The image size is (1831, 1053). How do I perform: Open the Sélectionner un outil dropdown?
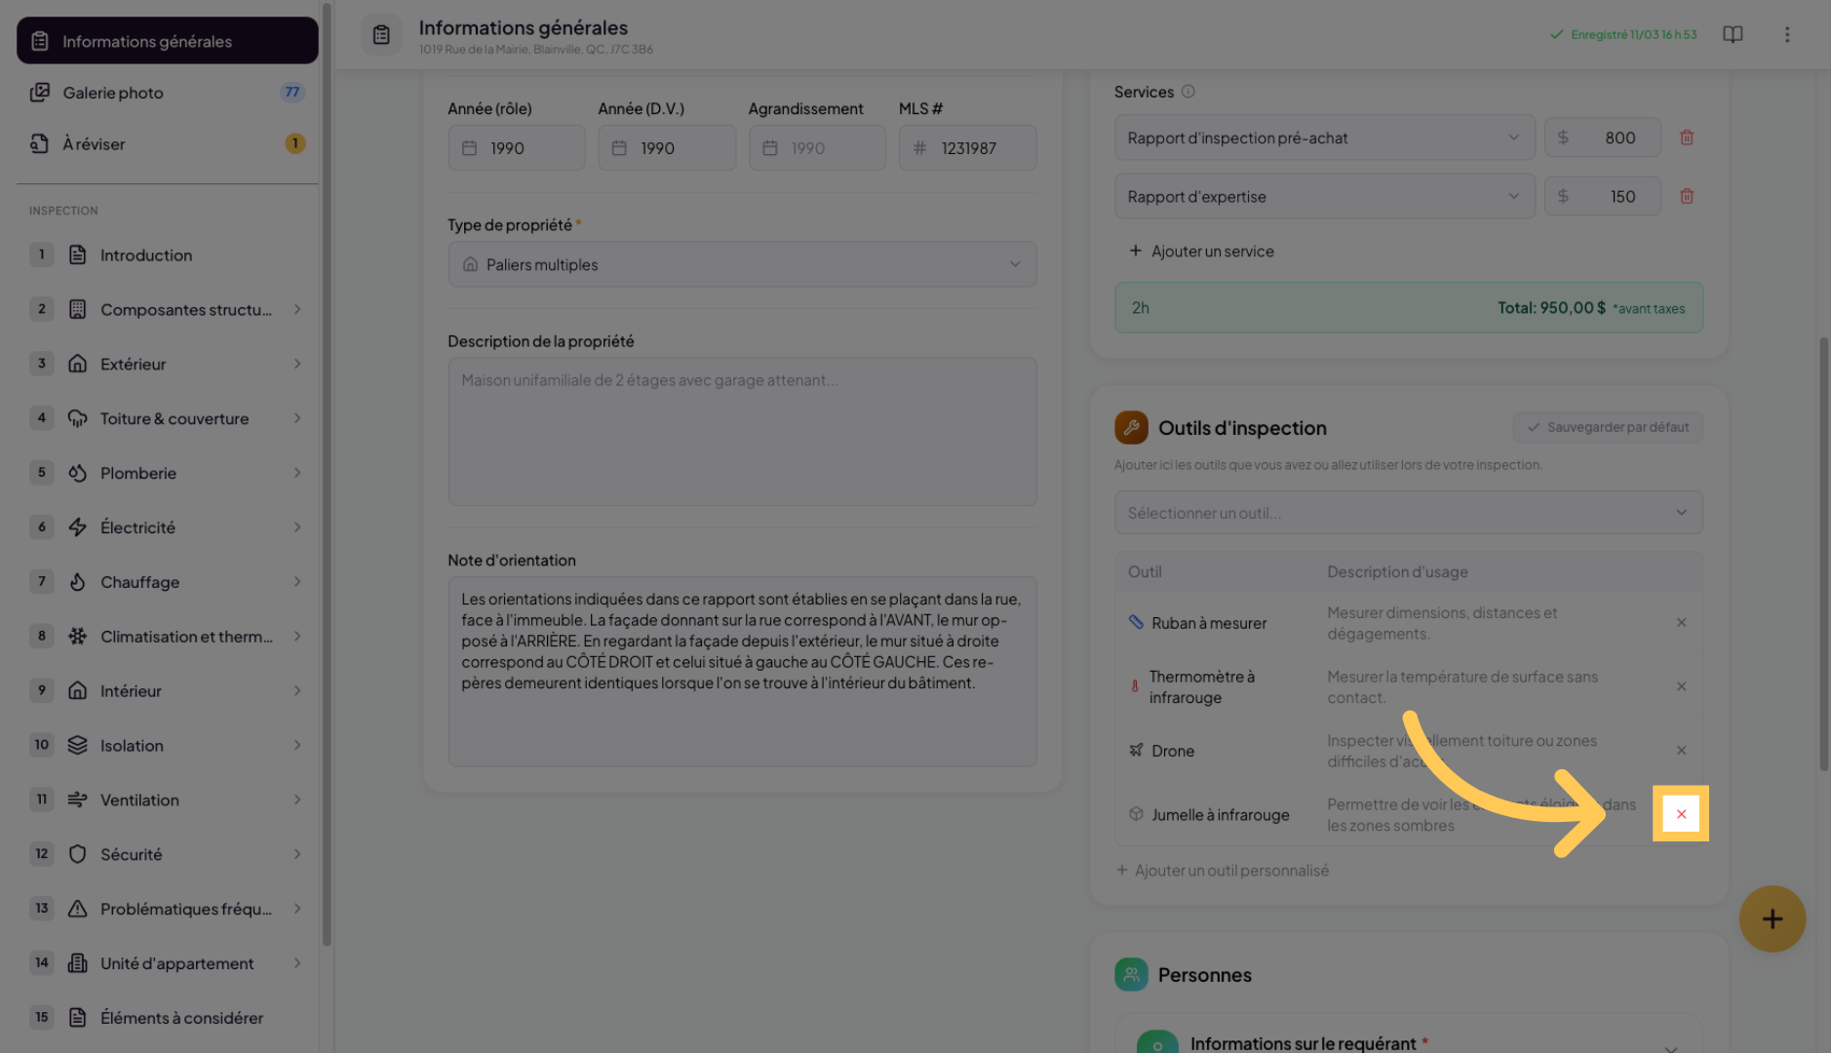coord(1408,513)
